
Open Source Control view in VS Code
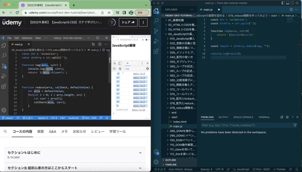(156, 31)
